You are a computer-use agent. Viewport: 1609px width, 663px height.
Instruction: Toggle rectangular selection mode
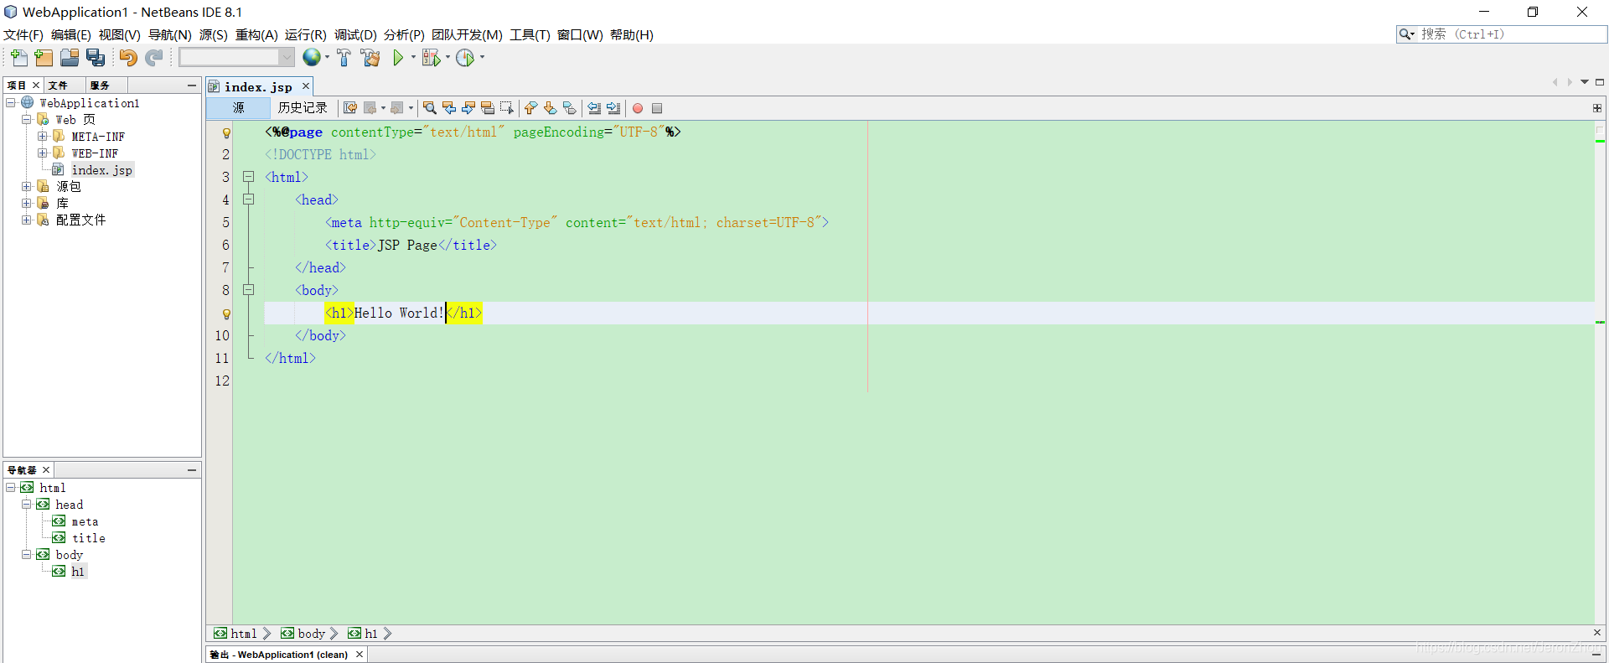point(507,108)
